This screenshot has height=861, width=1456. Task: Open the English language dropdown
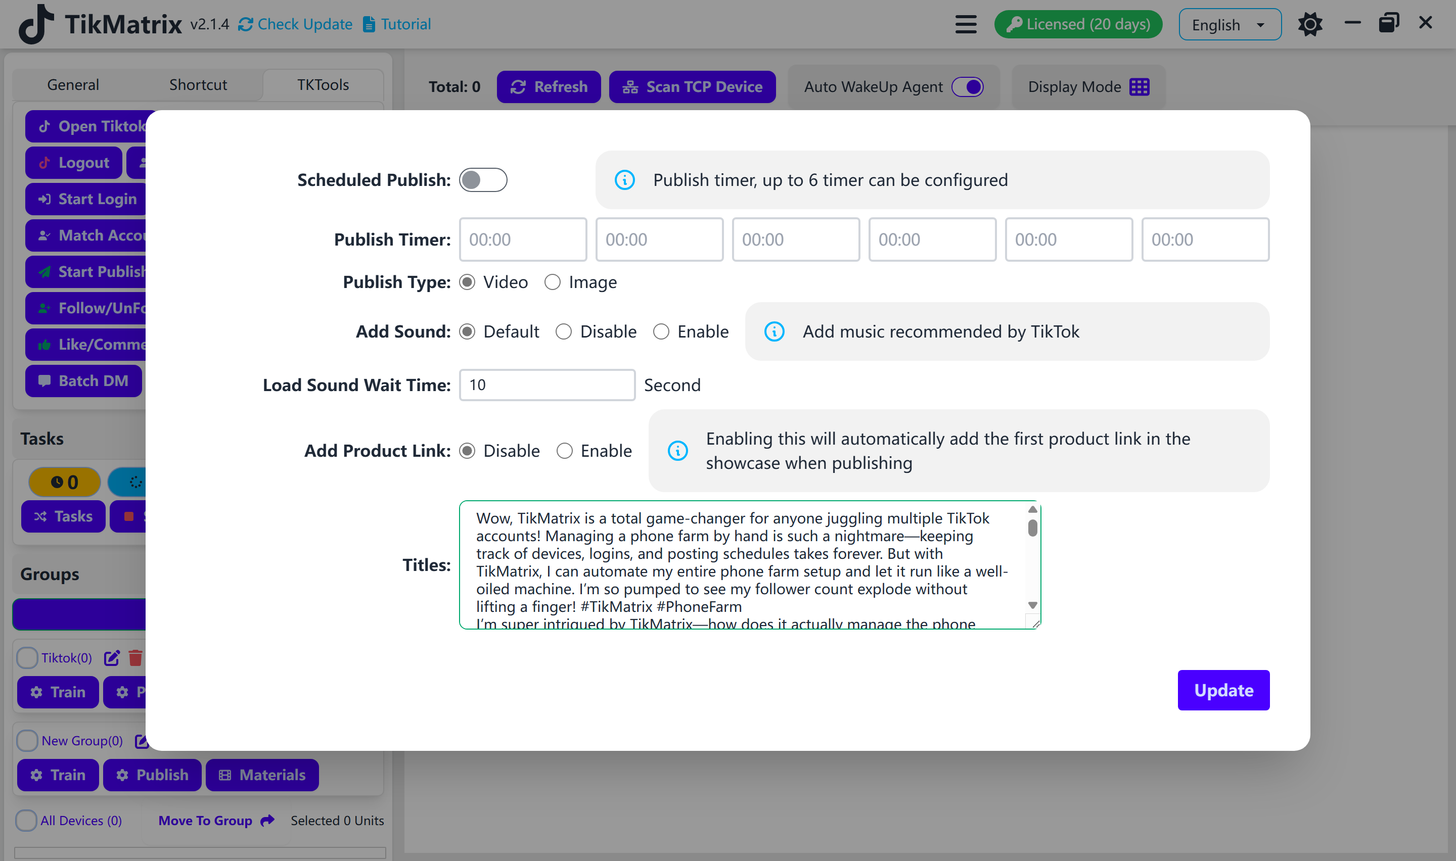click(x=1230, y=24)
